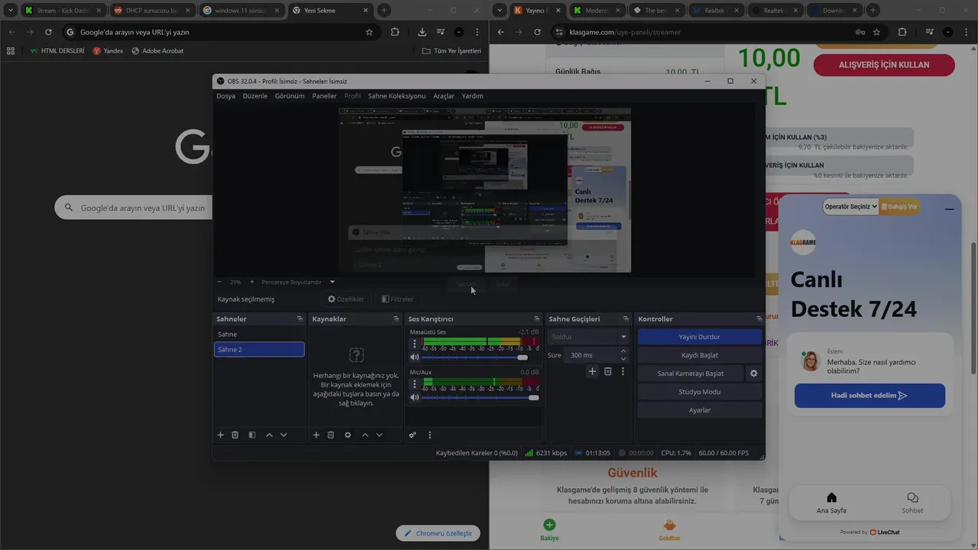Open Ses Karıştırıcı bottom three-dot menu
Viewport: 978px width, 550px height.
coord(429,435)
